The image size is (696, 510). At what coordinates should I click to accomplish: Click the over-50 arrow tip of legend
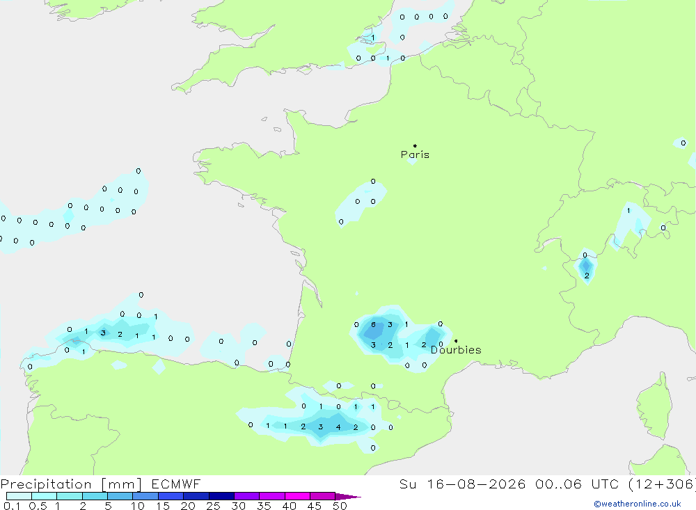coord(348,497)
